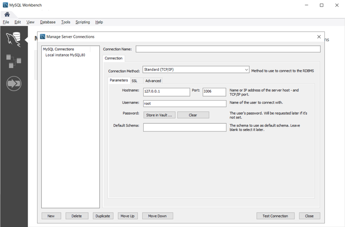Click the Delete button
345x227 pixels.
[x=77, y=216]
